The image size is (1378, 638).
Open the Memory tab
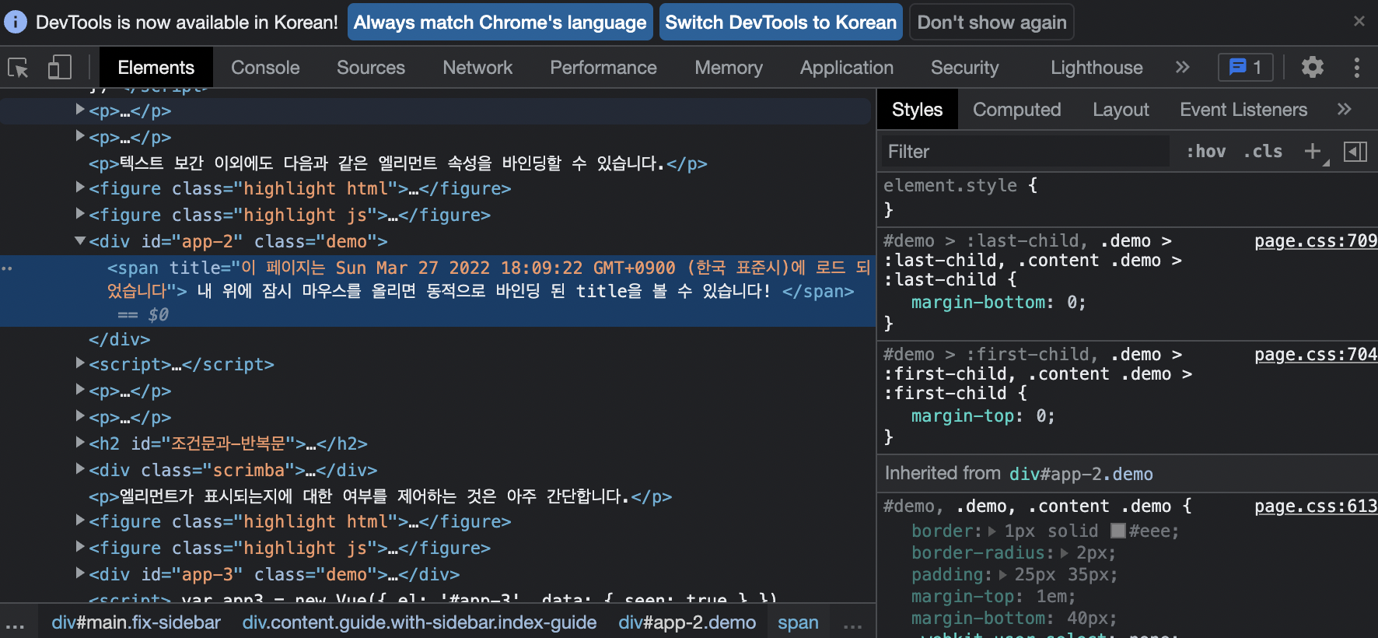(x=729, y=68)
